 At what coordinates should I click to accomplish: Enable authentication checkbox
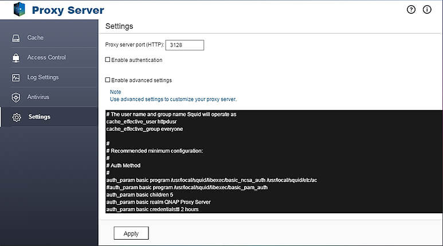click(x=108, y=60)
